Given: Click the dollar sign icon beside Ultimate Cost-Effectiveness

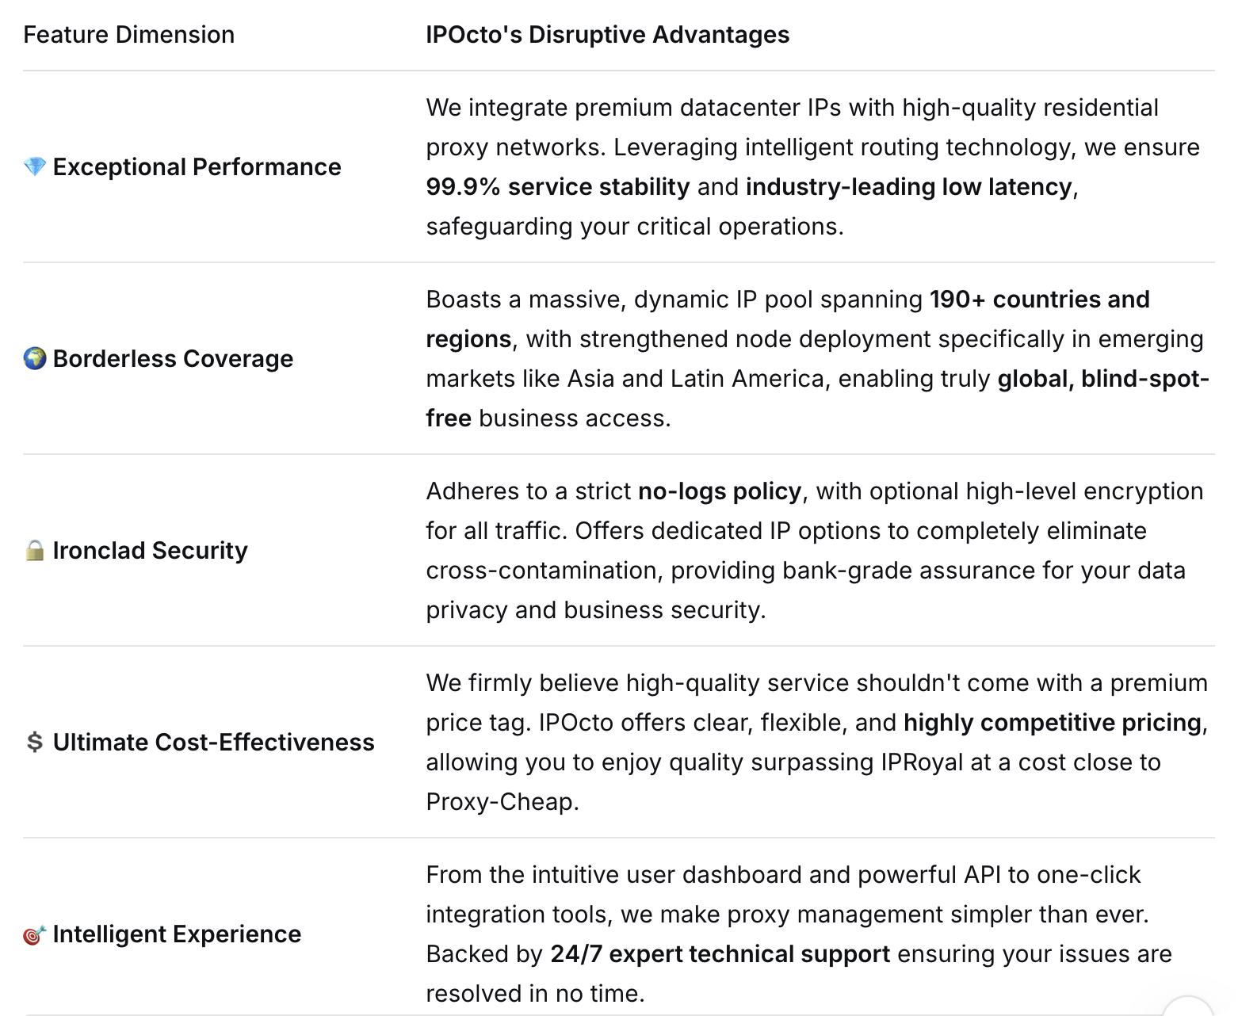Looking at the screenshot, I should (x=35, y=743).
